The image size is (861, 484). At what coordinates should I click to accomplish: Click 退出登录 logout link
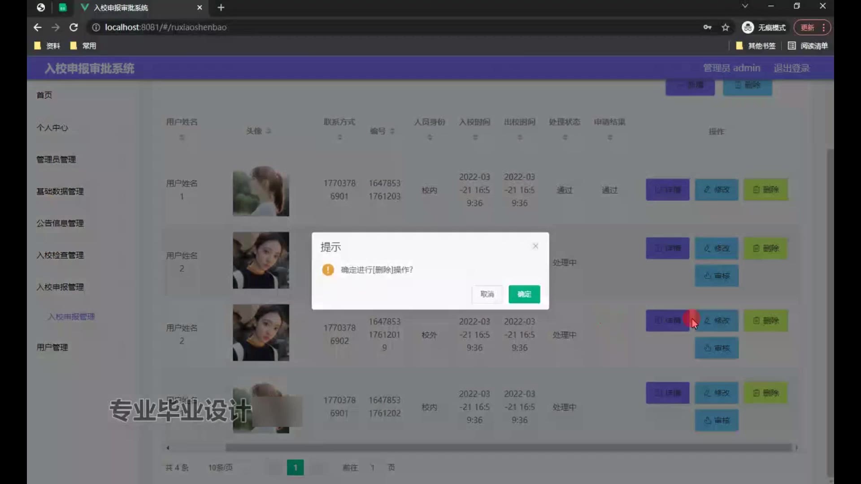coord(791,68)
